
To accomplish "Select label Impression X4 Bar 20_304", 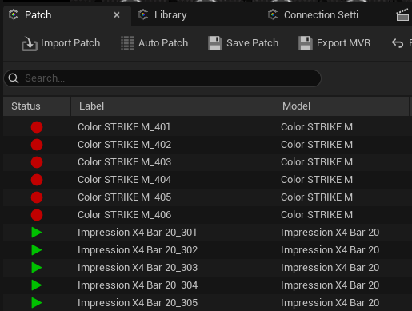I will pos(138,285).
